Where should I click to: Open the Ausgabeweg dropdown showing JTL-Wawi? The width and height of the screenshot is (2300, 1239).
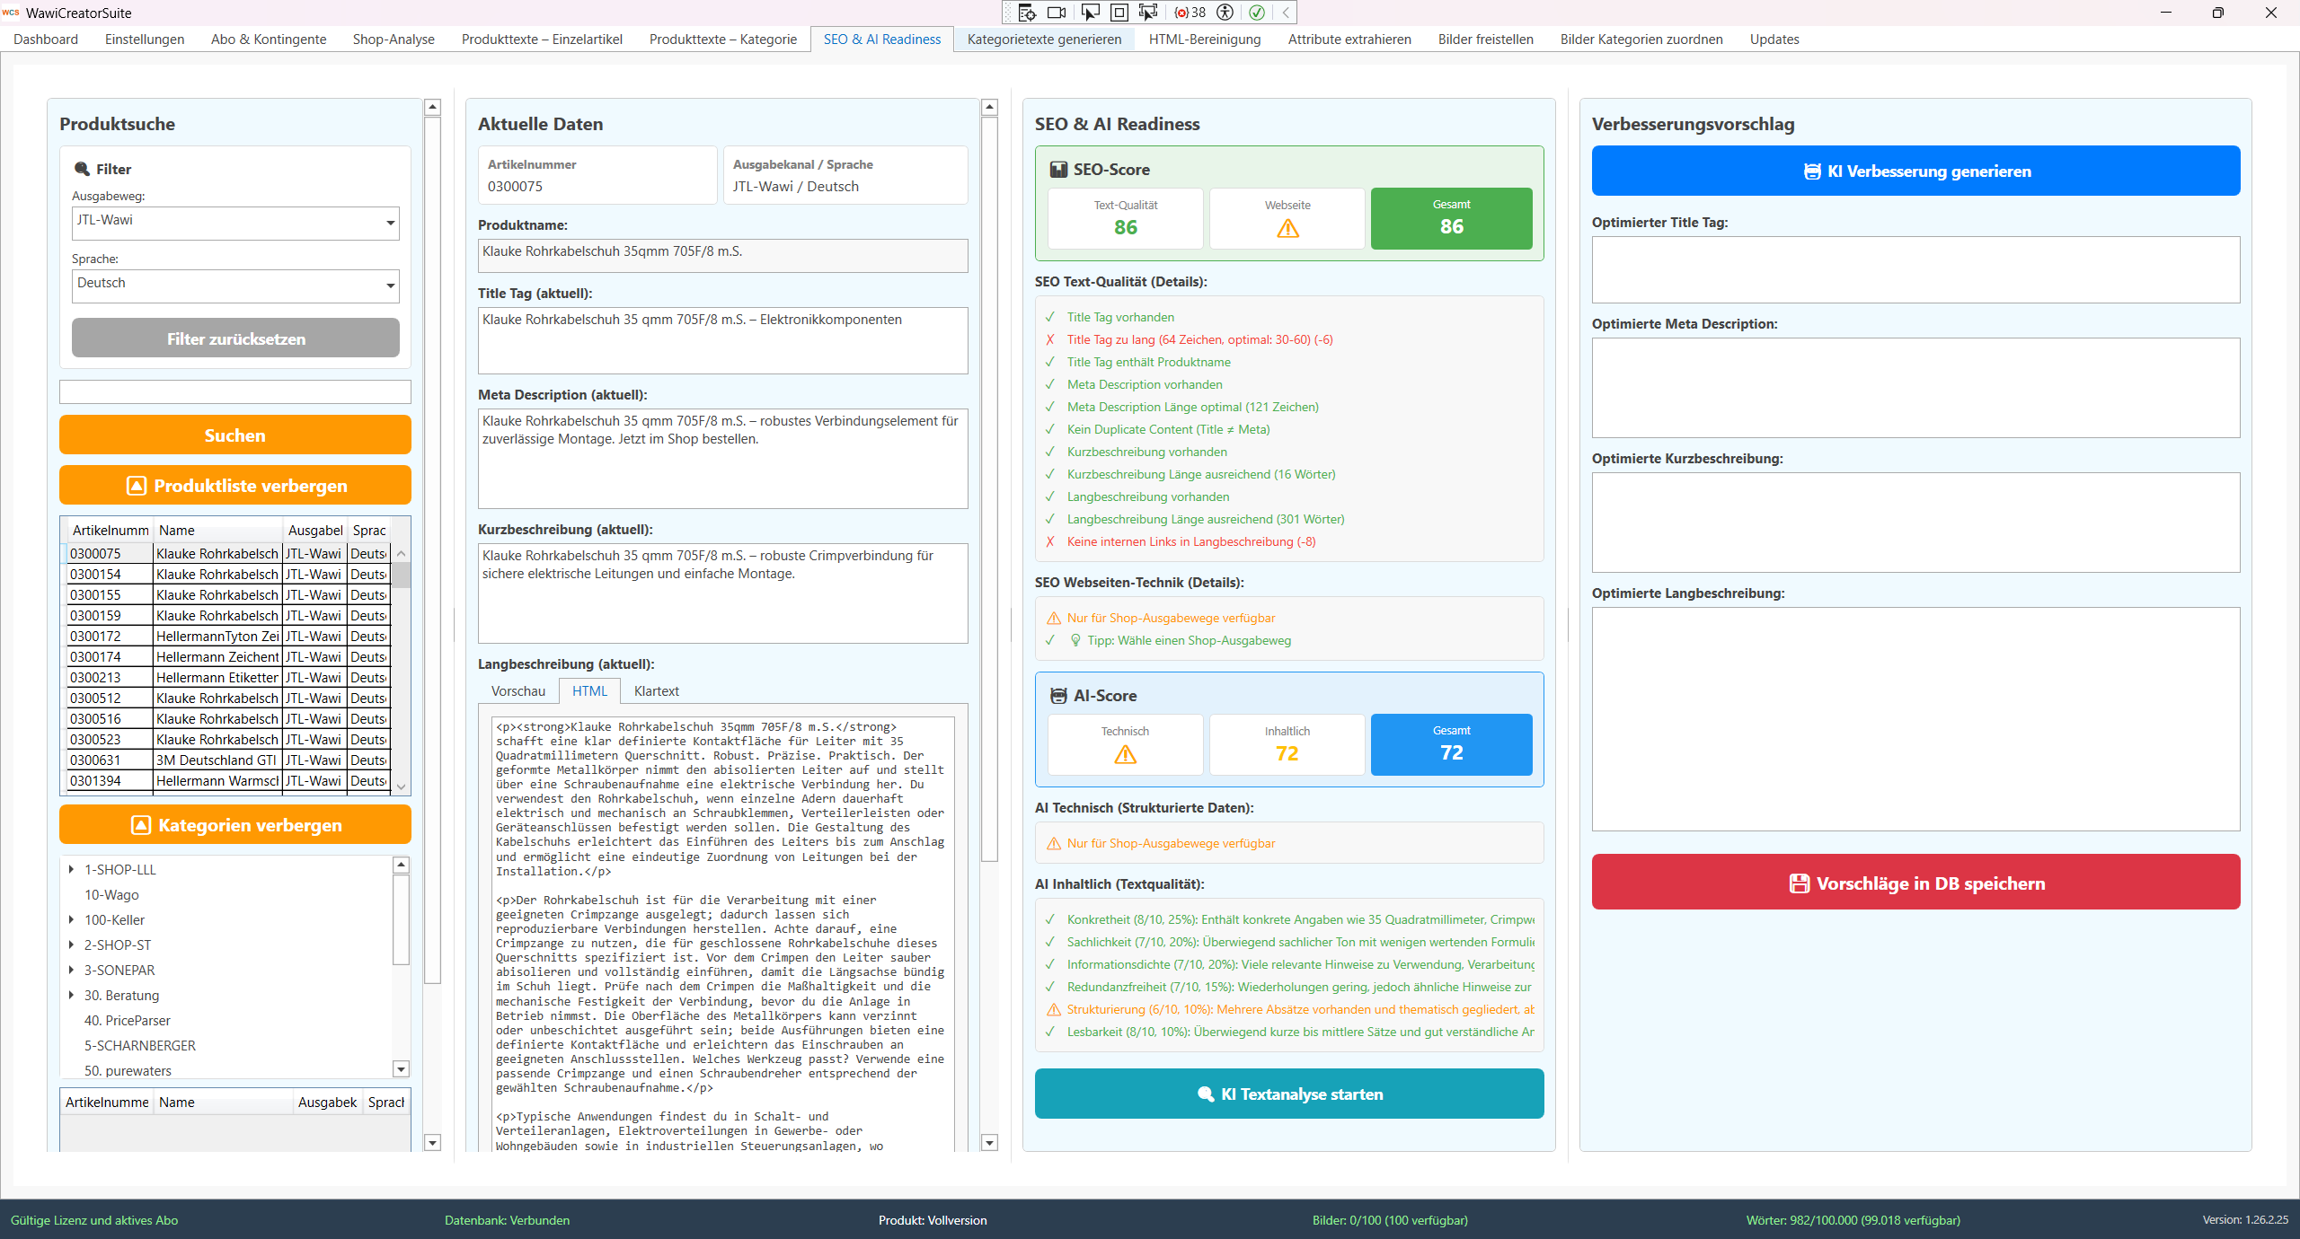pyautogui.click(x=235, y=223)
